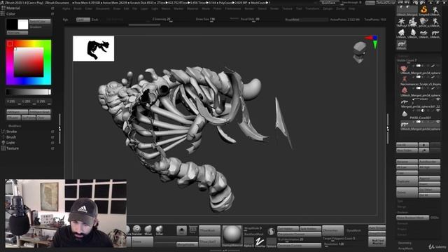This screenshot has width=448, height=252.
Task: Click the SubTool Master button
Action: click(377, 241)
